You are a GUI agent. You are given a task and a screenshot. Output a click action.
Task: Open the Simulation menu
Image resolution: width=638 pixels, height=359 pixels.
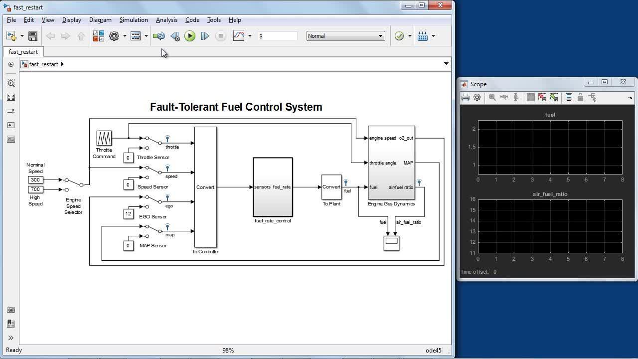[134, 20]
